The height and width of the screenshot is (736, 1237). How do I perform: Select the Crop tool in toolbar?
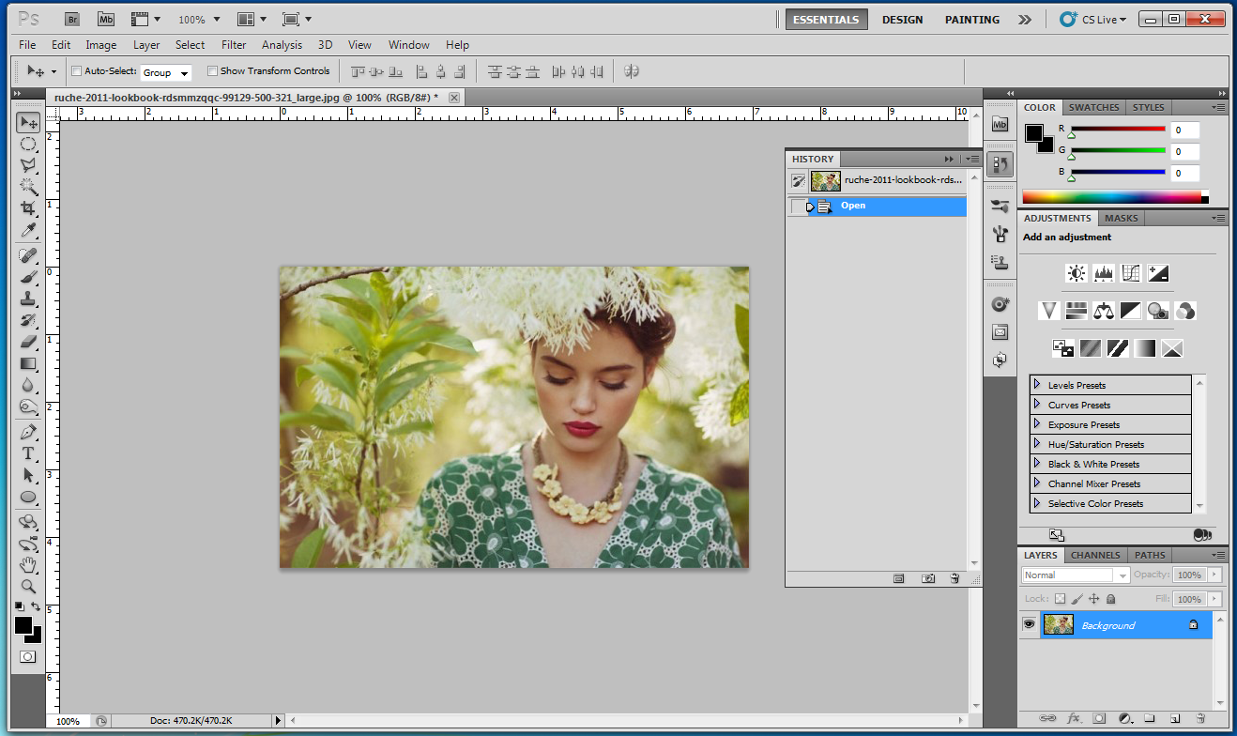28,207
